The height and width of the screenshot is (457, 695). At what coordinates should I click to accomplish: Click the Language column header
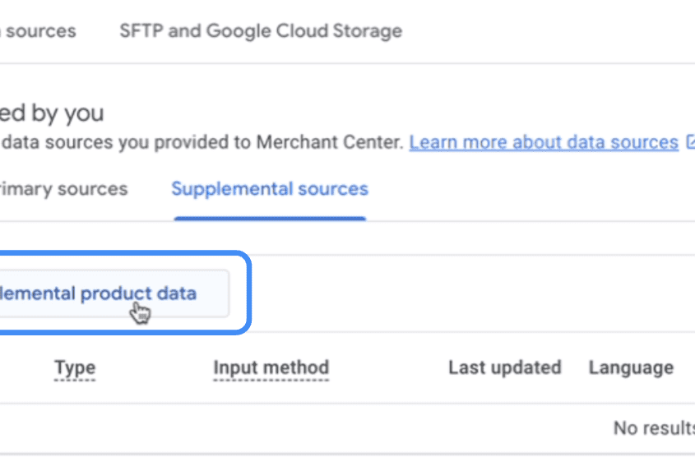pos(631,368)
